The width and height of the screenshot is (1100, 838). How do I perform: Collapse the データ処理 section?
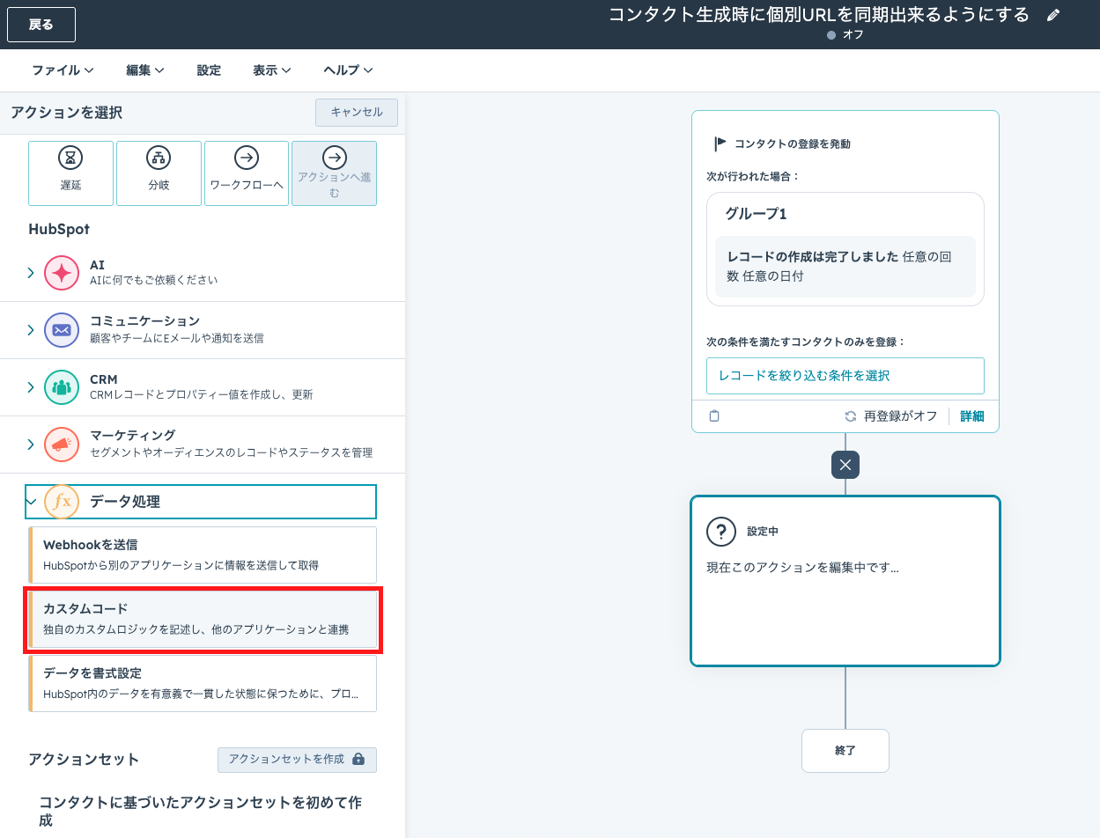[31, 502]
